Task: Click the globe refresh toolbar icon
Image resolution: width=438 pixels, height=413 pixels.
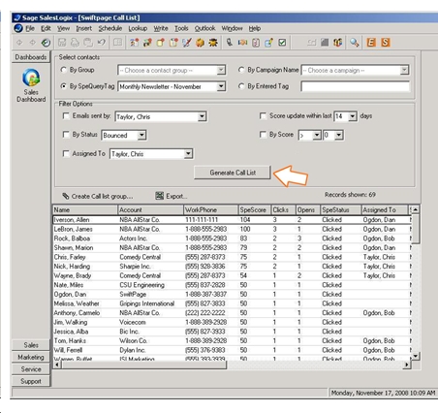Action: click(x=46, y=43)
